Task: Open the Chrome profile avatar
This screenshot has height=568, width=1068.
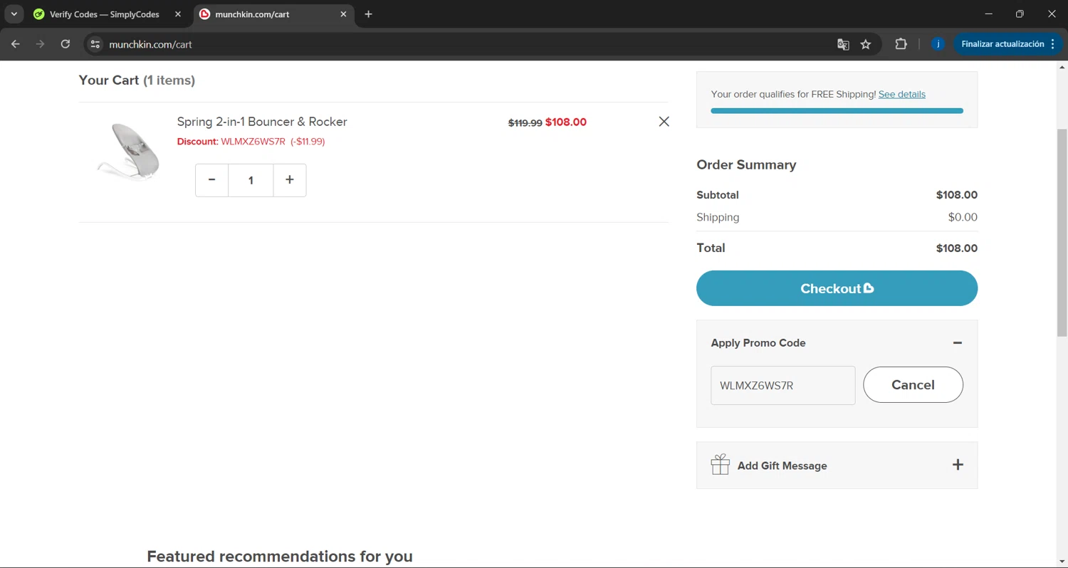Action: 938,44
